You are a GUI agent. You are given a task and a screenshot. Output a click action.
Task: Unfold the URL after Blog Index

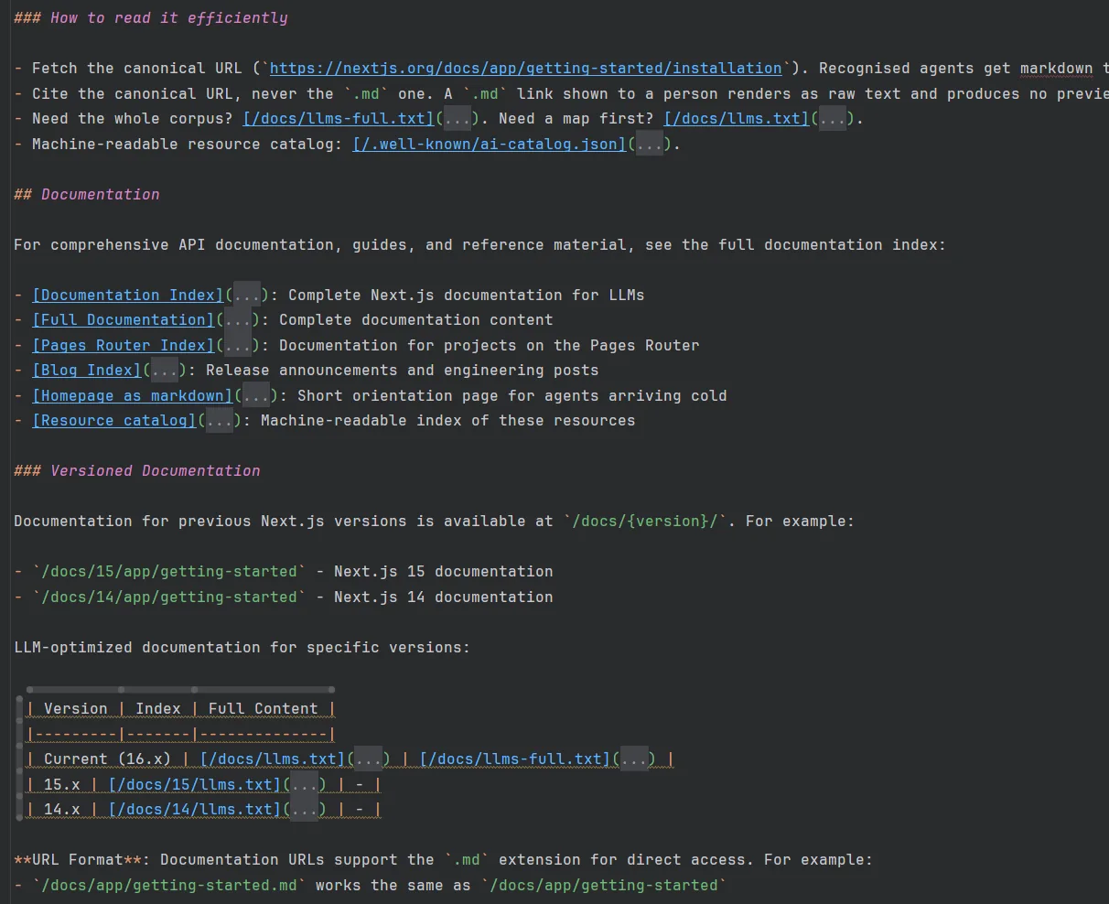pos(165,370)
